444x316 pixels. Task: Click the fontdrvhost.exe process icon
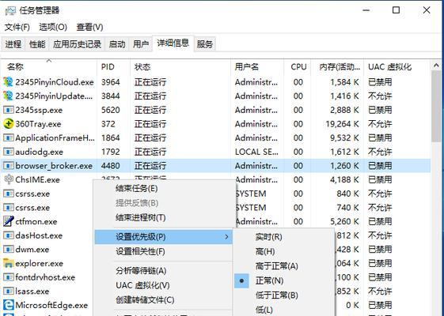(x=8, y=277)
